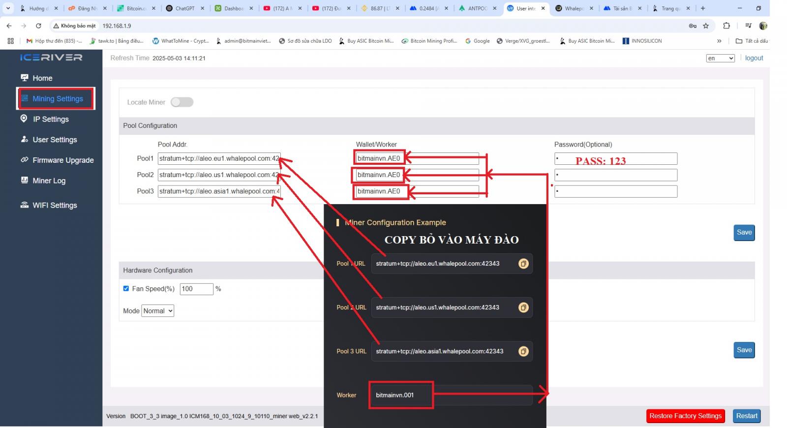Close the ANTPOC tab
787x428 pixels.
tap(494, 8)
